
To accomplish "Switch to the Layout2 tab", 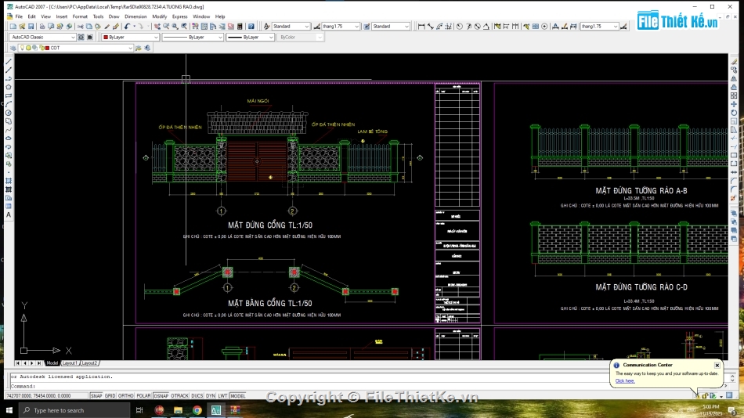I will click(89, 363).
